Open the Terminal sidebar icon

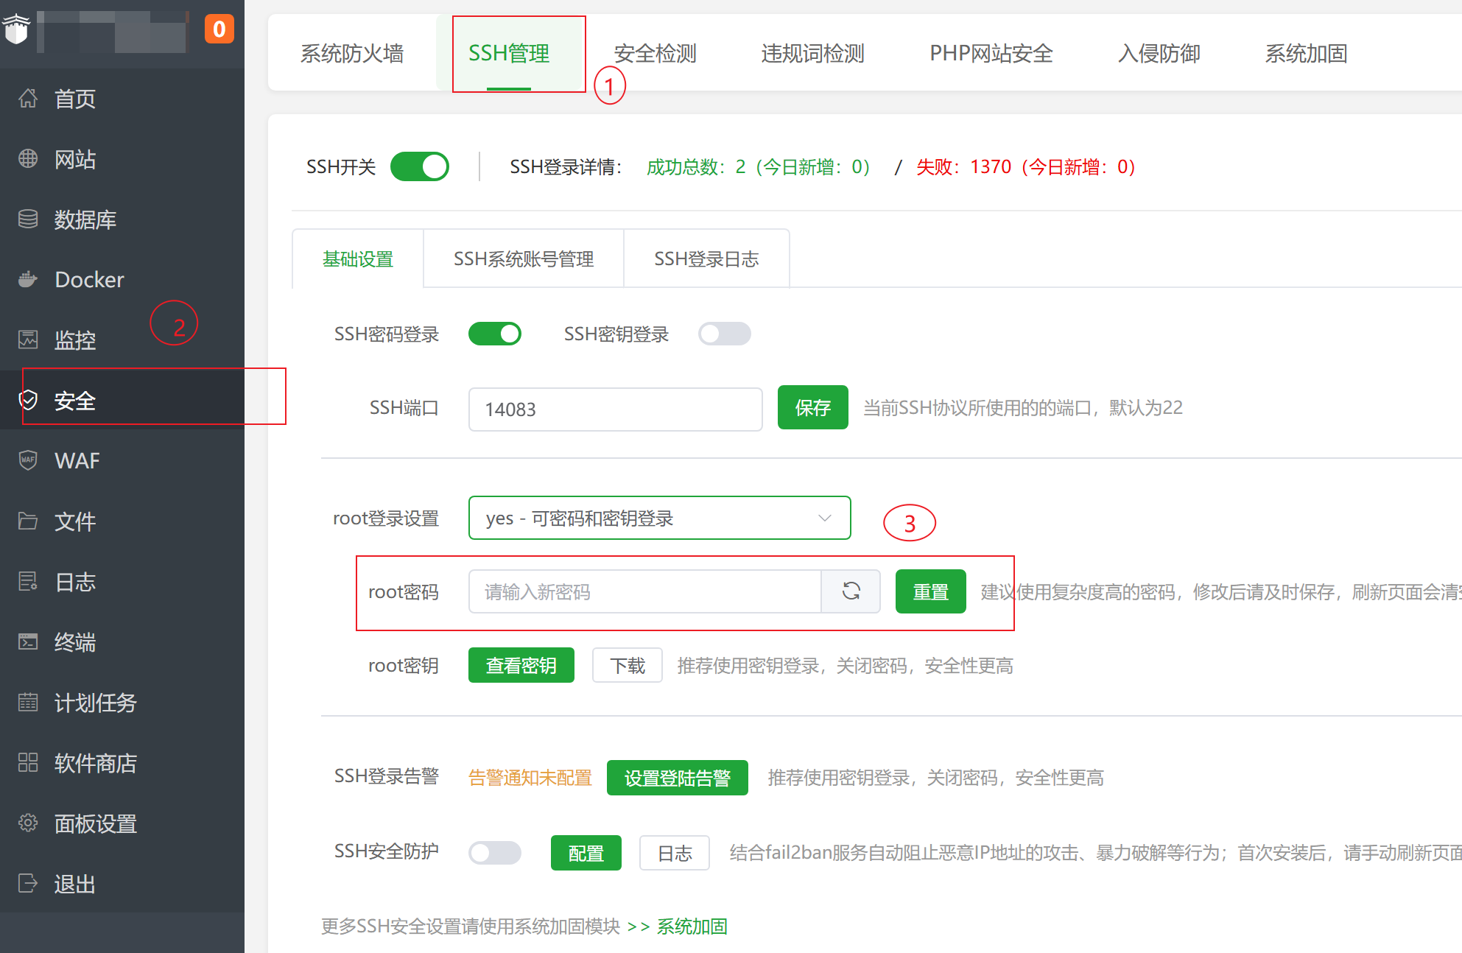click(x=28, y=641)
